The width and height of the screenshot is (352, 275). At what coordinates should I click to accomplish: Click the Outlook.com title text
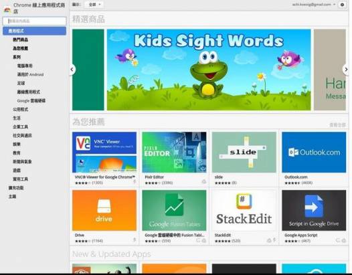[x=296, y=177]
